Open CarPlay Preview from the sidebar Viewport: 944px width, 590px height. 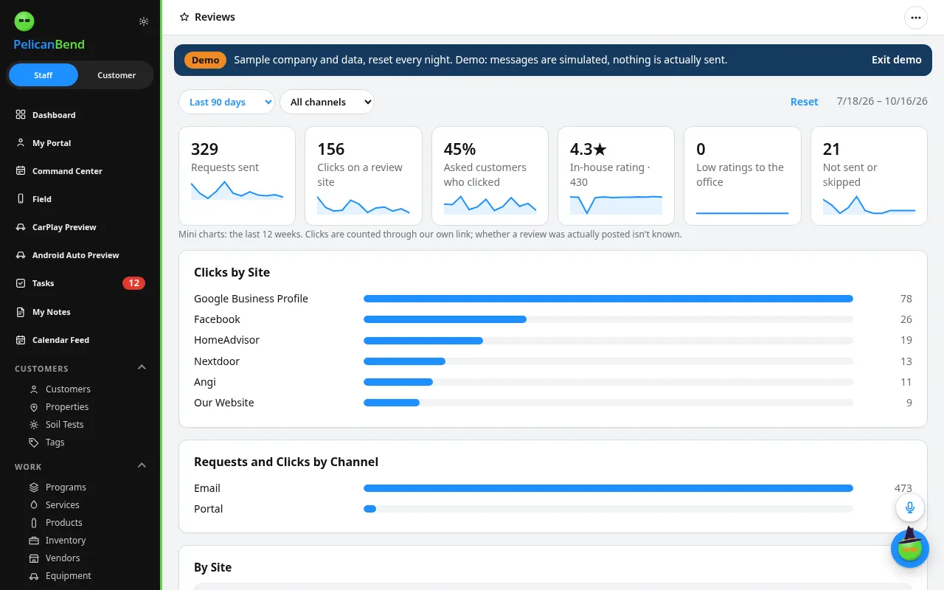pos(80,227)
